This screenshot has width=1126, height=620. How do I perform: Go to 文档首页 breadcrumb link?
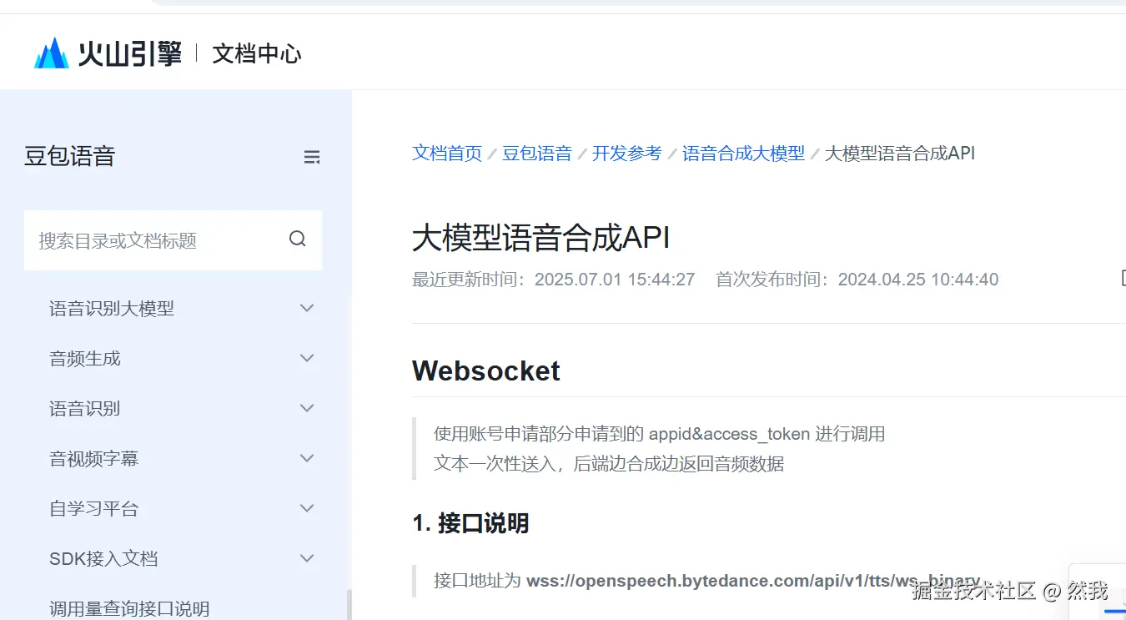(x=447, y=154)
